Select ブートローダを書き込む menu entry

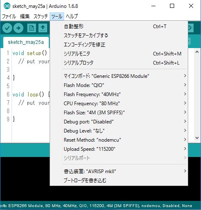pyautogui.click(x=119, y=180)
